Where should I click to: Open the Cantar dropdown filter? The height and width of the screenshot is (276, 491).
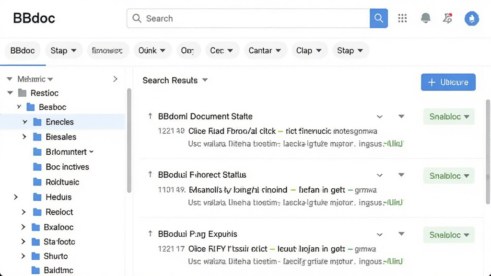[x=265, y=50]
